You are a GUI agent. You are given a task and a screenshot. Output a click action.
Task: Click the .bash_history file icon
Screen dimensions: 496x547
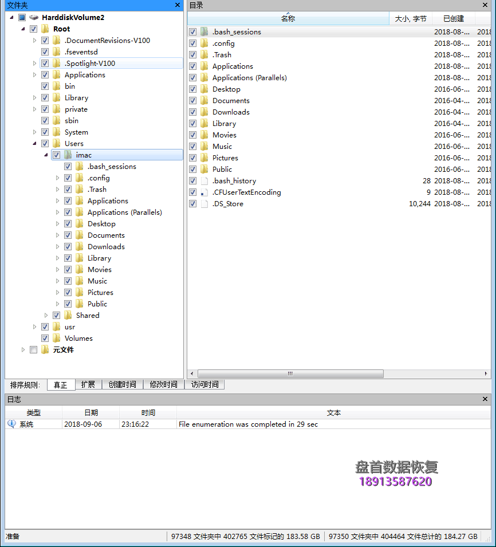[204, 180]
